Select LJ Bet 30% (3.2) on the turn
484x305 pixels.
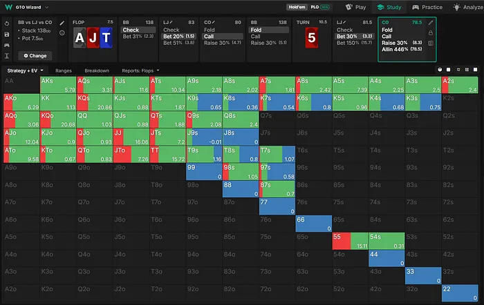click(x=355, y=37)
